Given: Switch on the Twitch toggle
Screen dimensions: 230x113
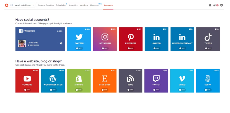Looking at the screenshot, I should 156,90.
